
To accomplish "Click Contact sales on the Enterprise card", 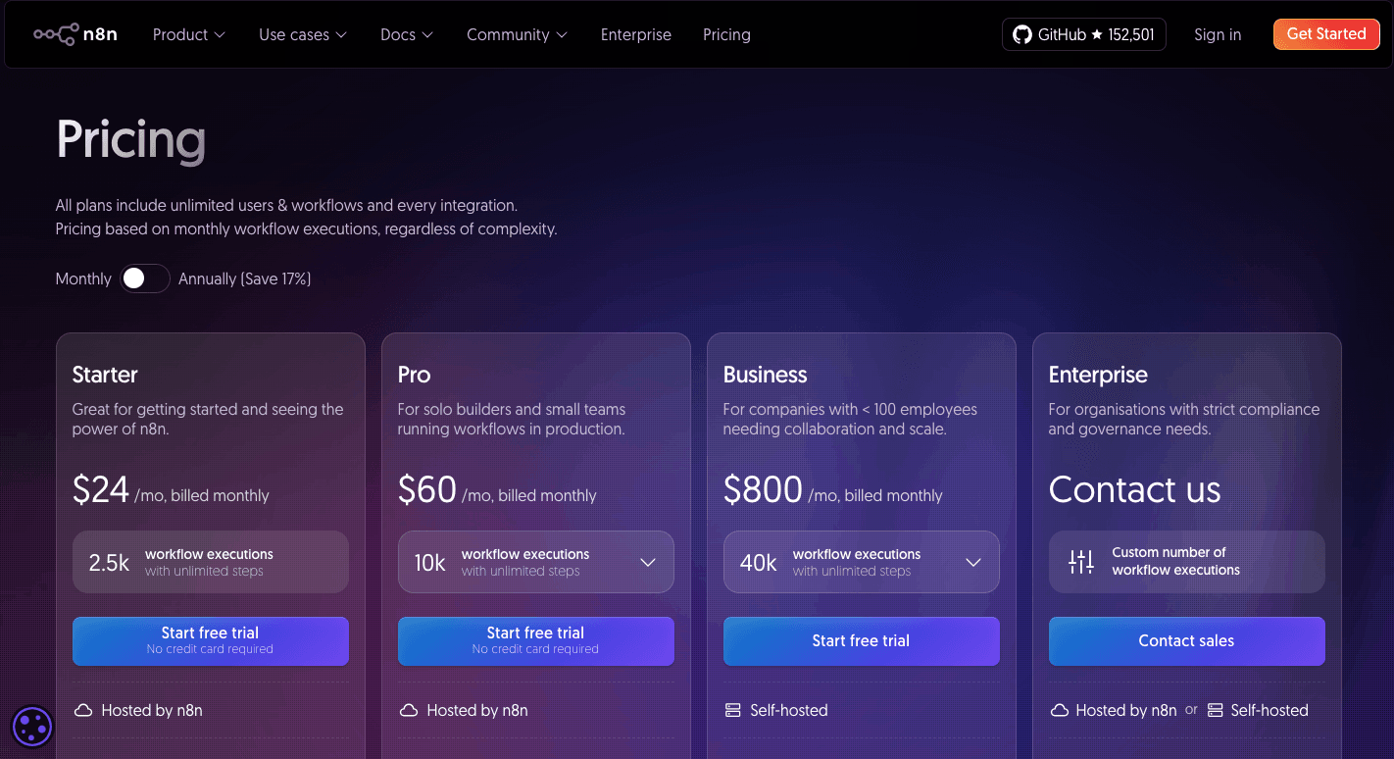I will 1186,640.
